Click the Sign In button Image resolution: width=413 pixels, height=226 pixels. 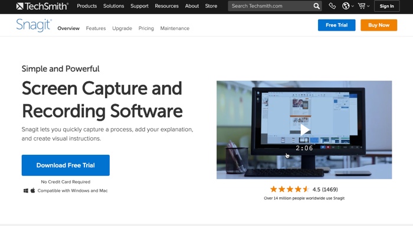point(386,6)
